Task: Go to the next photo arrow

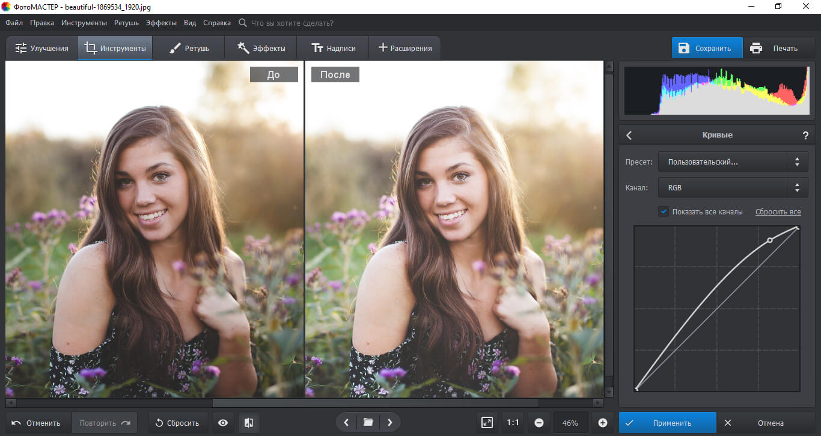Action: coord(389,423)
